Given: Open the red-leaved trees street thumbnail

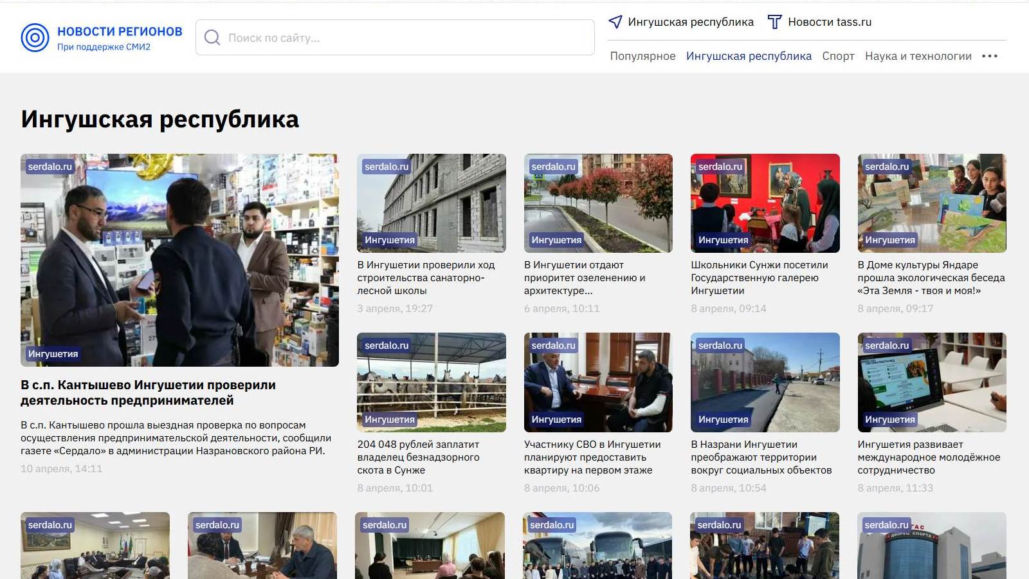Looking at the screenshot, I should point(598,203).
